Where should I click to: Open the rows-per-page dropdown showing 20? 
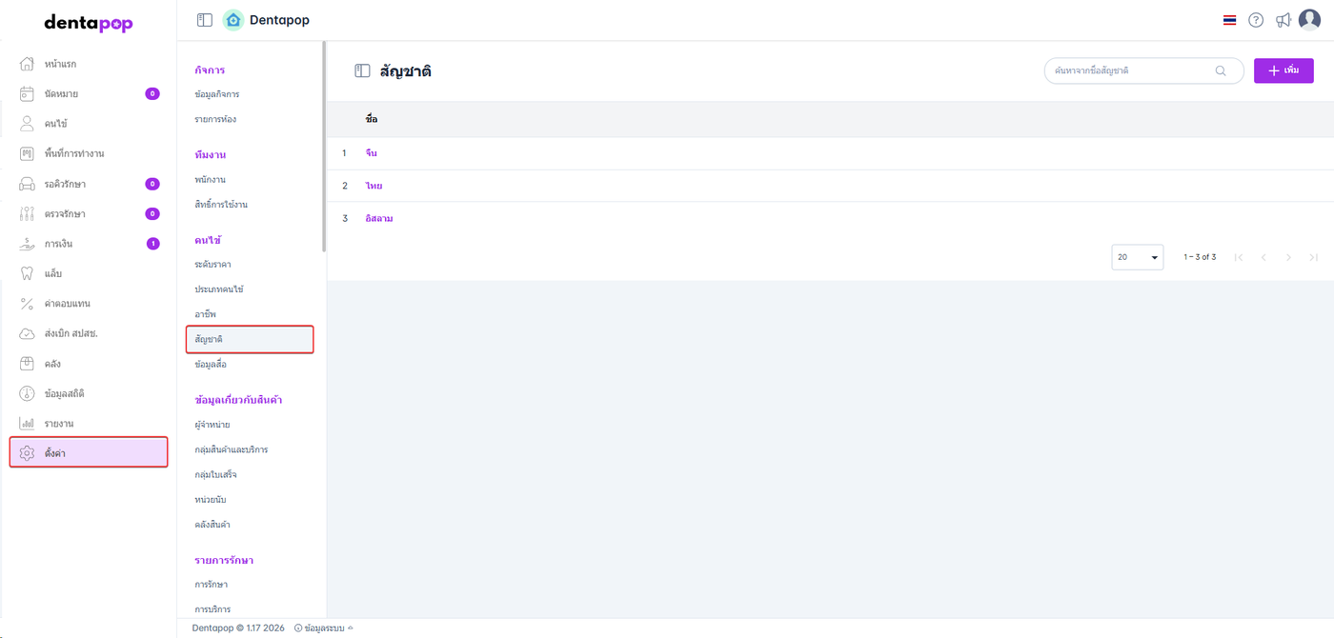point(1138,257)
